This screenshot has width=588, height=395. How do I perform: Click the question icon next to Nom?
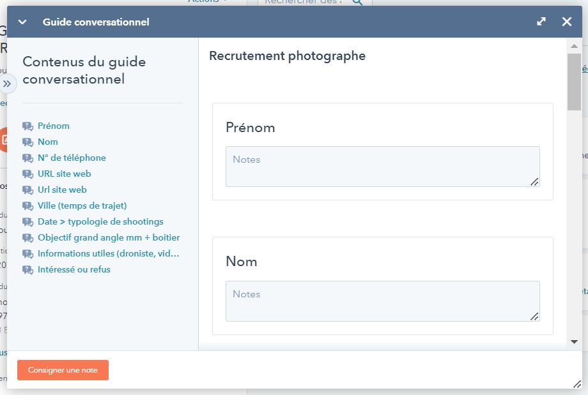click(x=27, y=142)
